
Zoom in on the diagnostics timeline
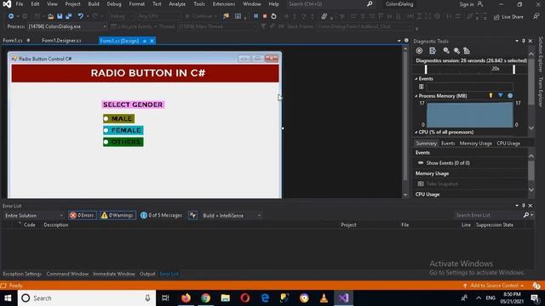click(446, 51)
